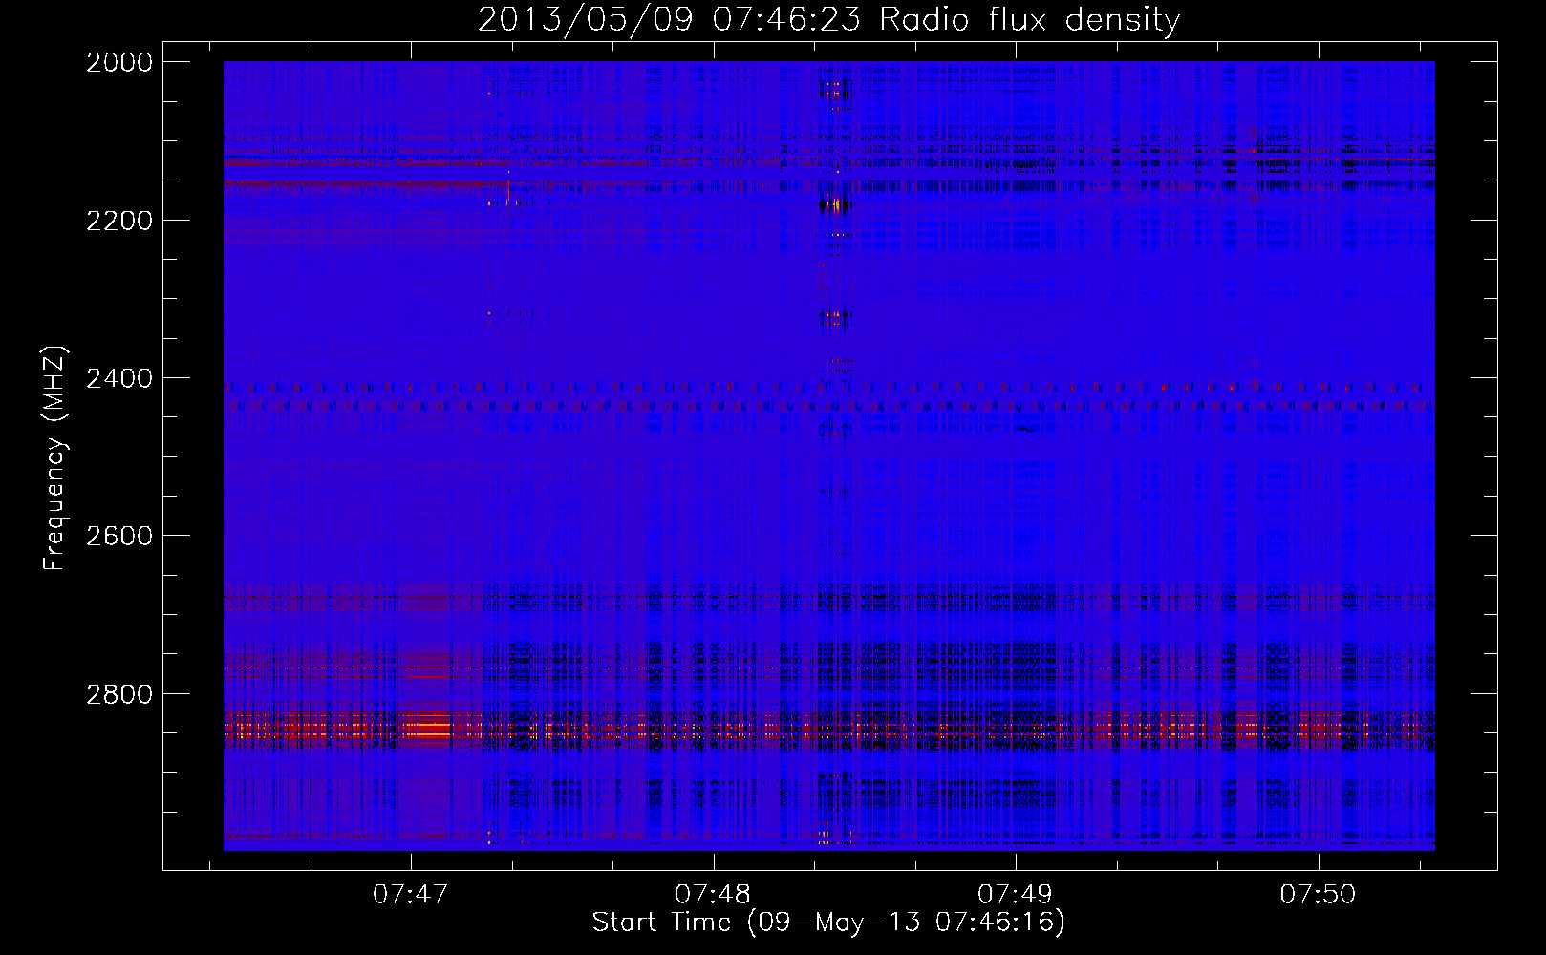Click the '07:49' time axis label
This screenshot has width=1546, height=955.
[x=1015, y=894]
